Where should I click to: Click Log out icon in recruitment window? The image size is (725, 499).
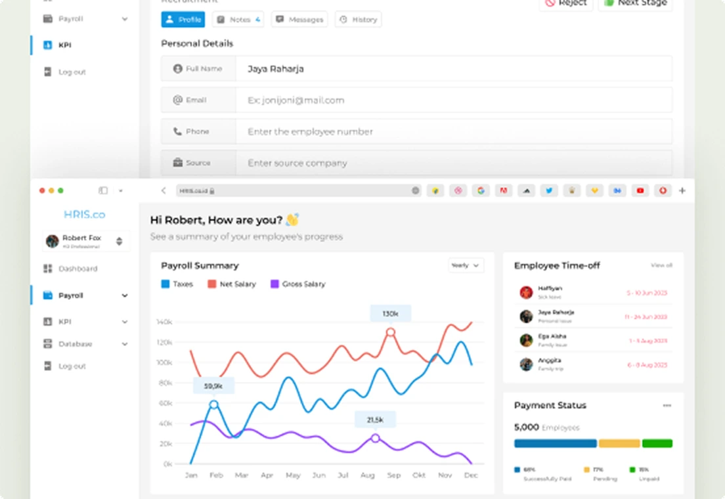point(48,72)
